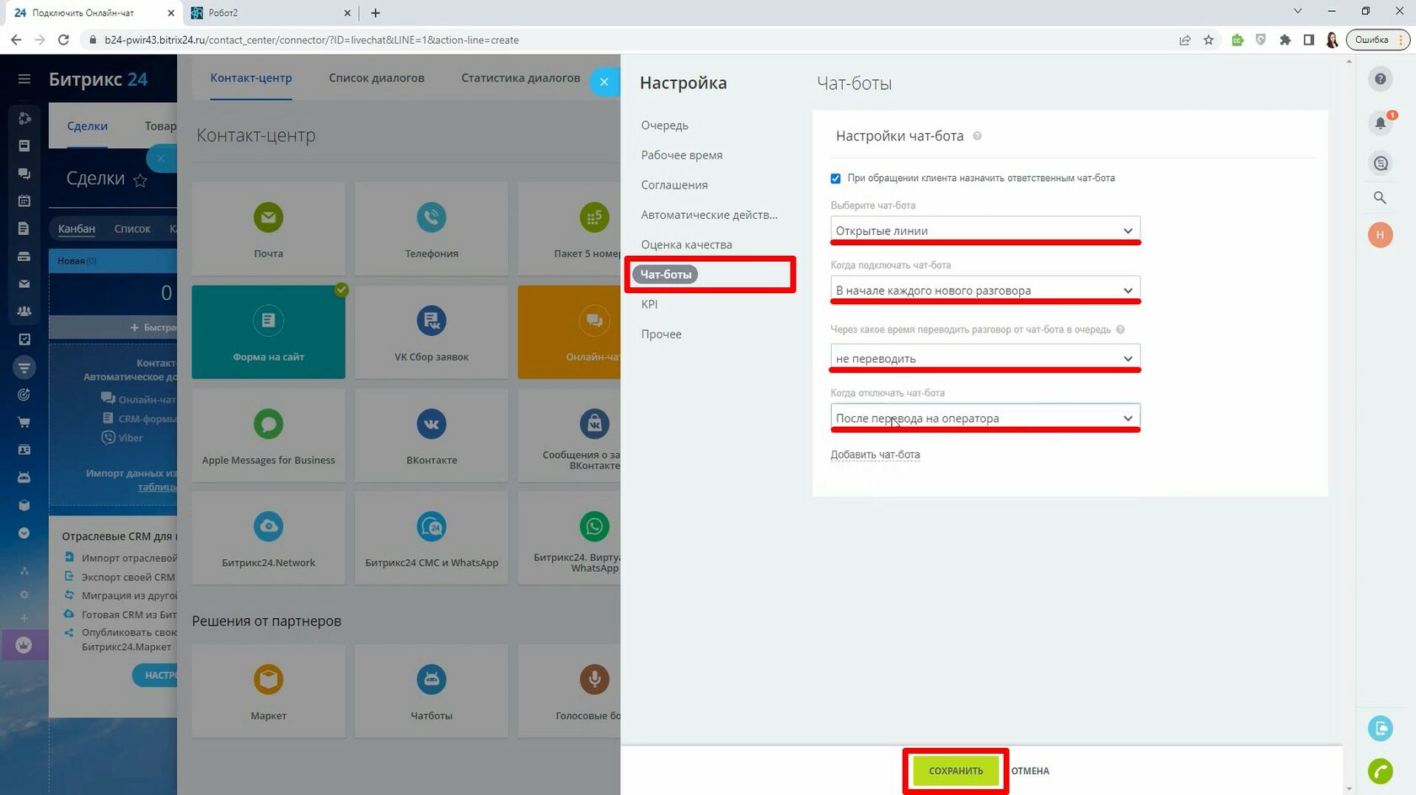Open VK Сбор заявок tile

click(x=432, y=332)
